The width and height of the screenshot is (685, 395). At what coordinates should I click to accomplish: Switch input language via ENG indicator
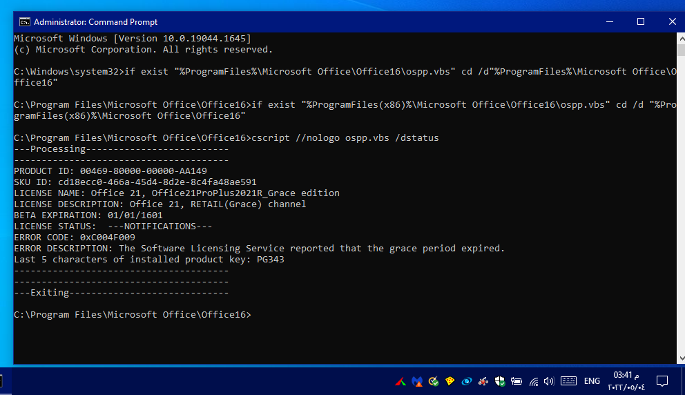[x=592, y=381]
